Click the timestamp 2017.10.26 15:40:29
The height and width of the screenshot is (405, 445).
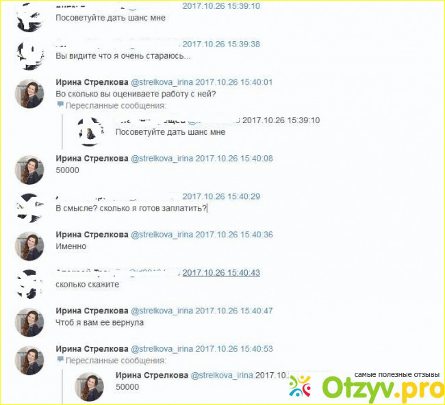pyautogui.click(x=221, y=196)
